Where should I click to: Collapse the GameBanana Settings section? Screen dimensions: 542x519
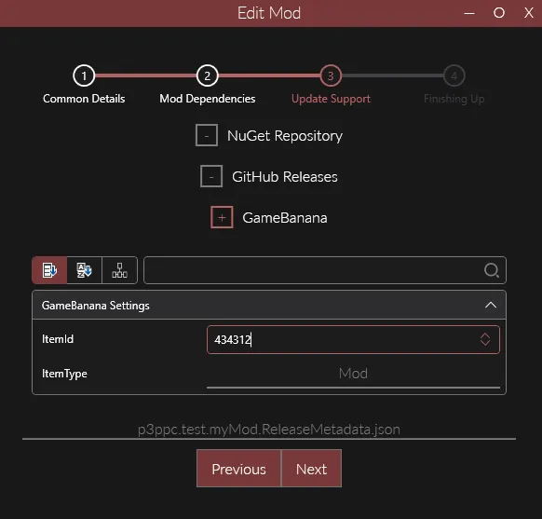tap(491, 305)
